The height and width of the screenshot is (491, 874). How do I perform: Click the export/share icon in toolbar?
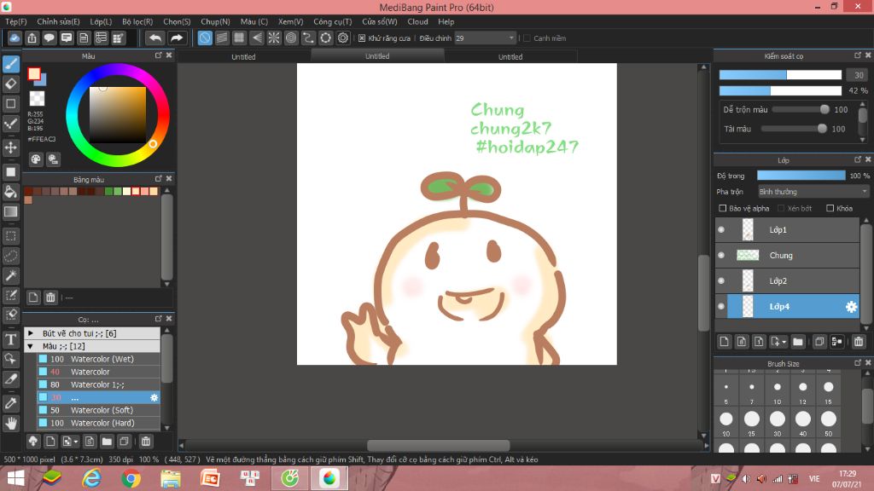coord(32,38)
